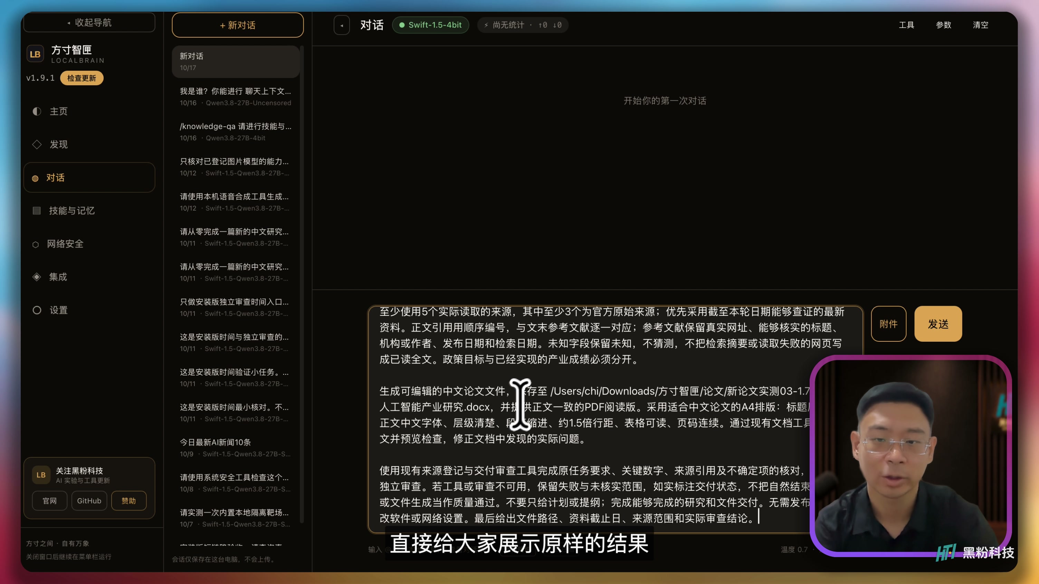Open the 技能与记忆 icon

click(37, 211)
